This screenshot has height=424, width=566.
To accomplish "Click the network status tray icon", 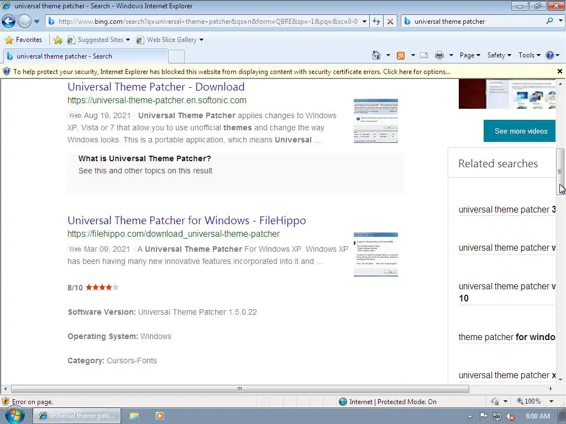I will pos(497,416).
